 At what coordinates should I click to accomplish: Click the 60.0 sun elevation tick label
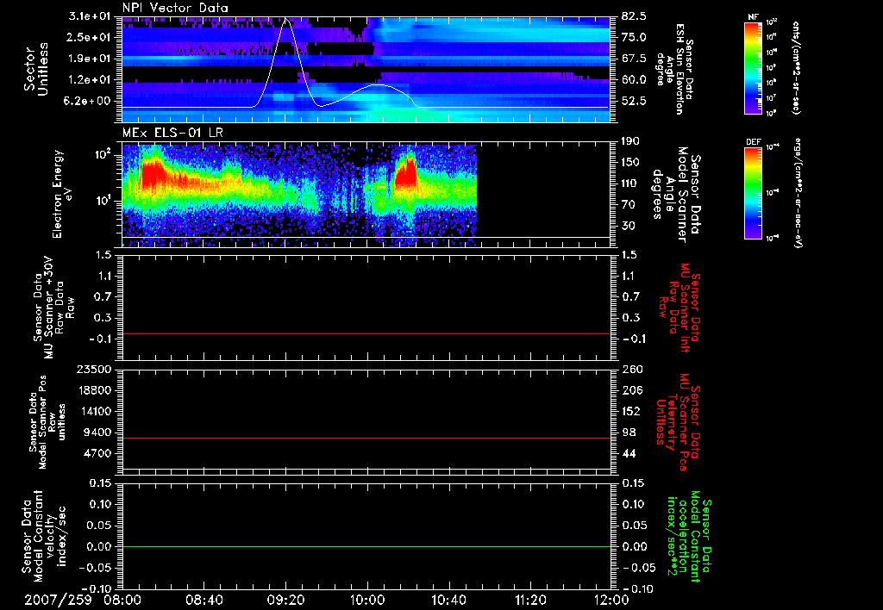[634, 79]
